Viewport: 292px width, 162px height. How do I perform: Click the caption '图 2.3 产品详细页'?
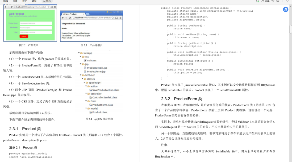pos(92,45)
